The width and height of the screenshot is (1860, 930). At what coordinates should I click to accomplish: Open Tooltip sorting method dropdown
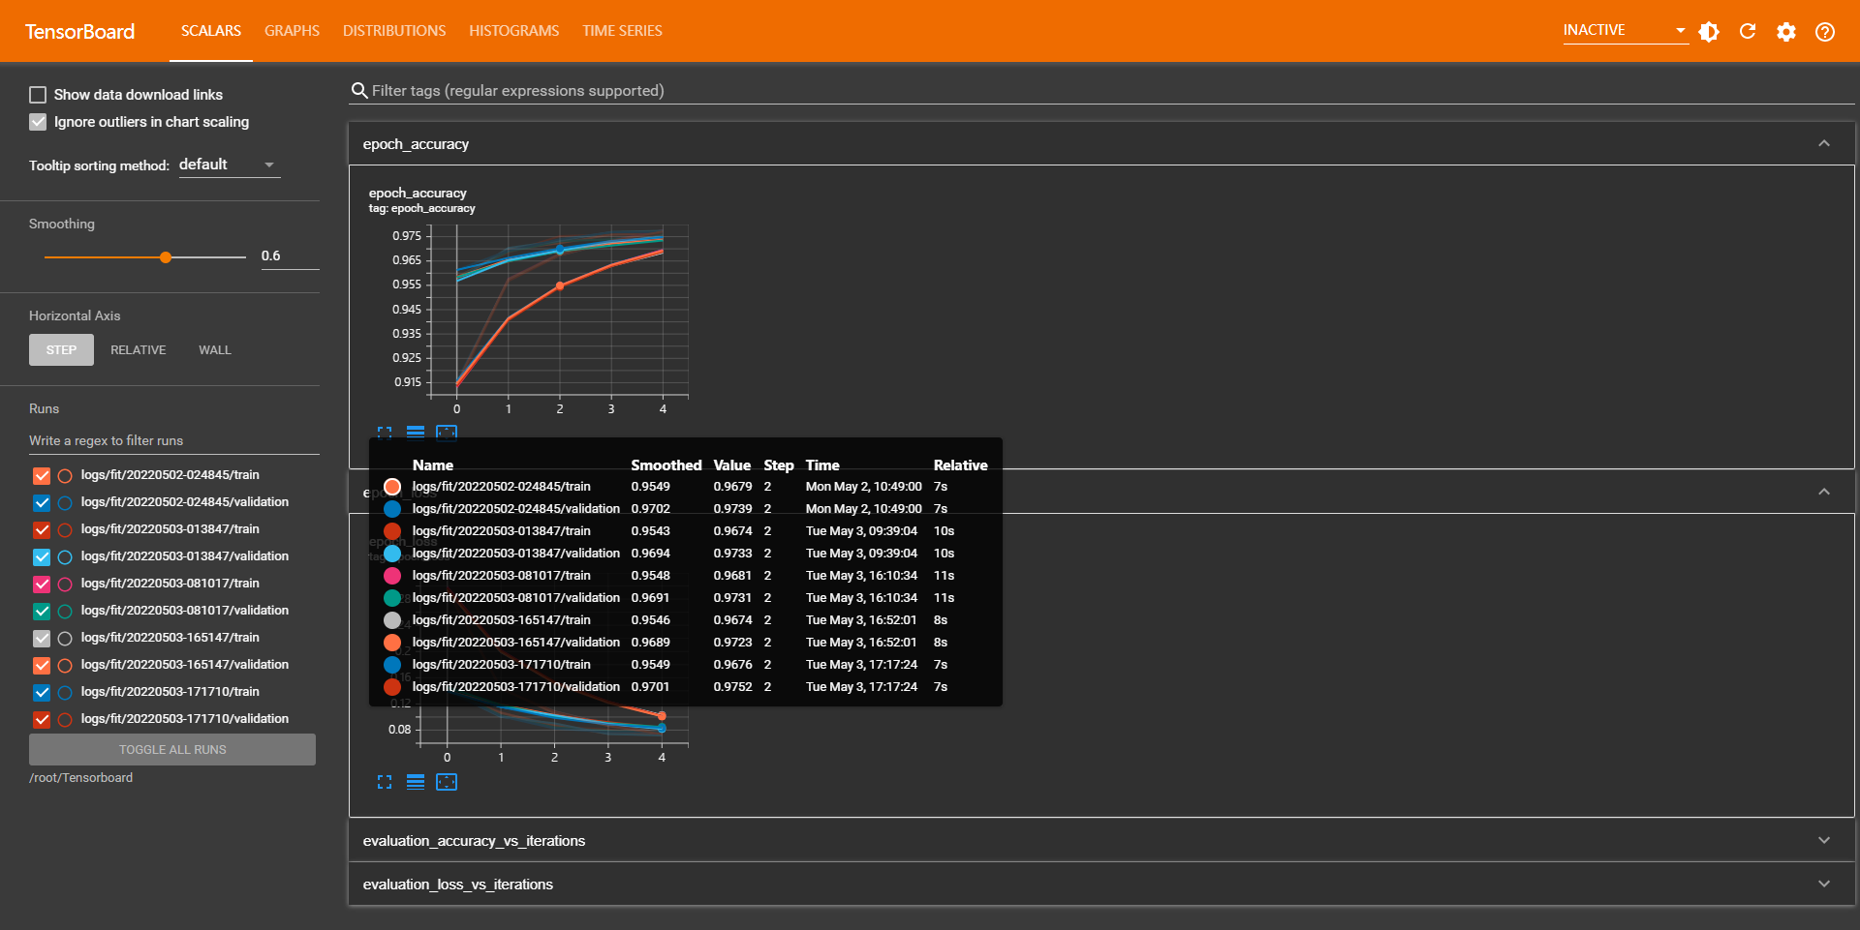click(229, 165)
